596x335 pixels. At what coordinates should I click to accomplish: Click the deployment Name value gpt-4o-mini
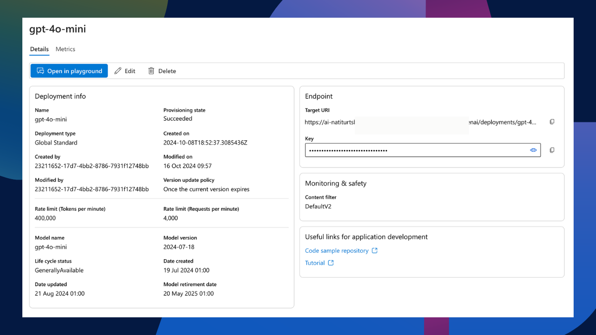(51, 120)
